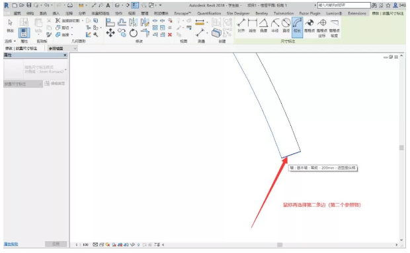Screen dimensions: 410x253
Task: Open the wall reference placement dropdown
Action: point(63,49)
